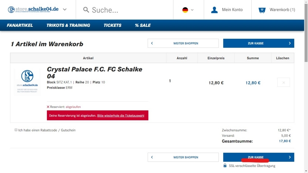Open the TRIKOTS & TRAINING menu
308x173 pixels.
(68, 25)
